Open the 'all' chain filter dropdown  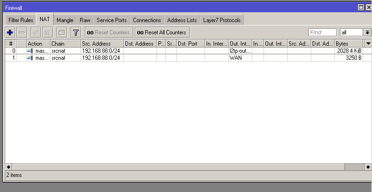point(351,32)
